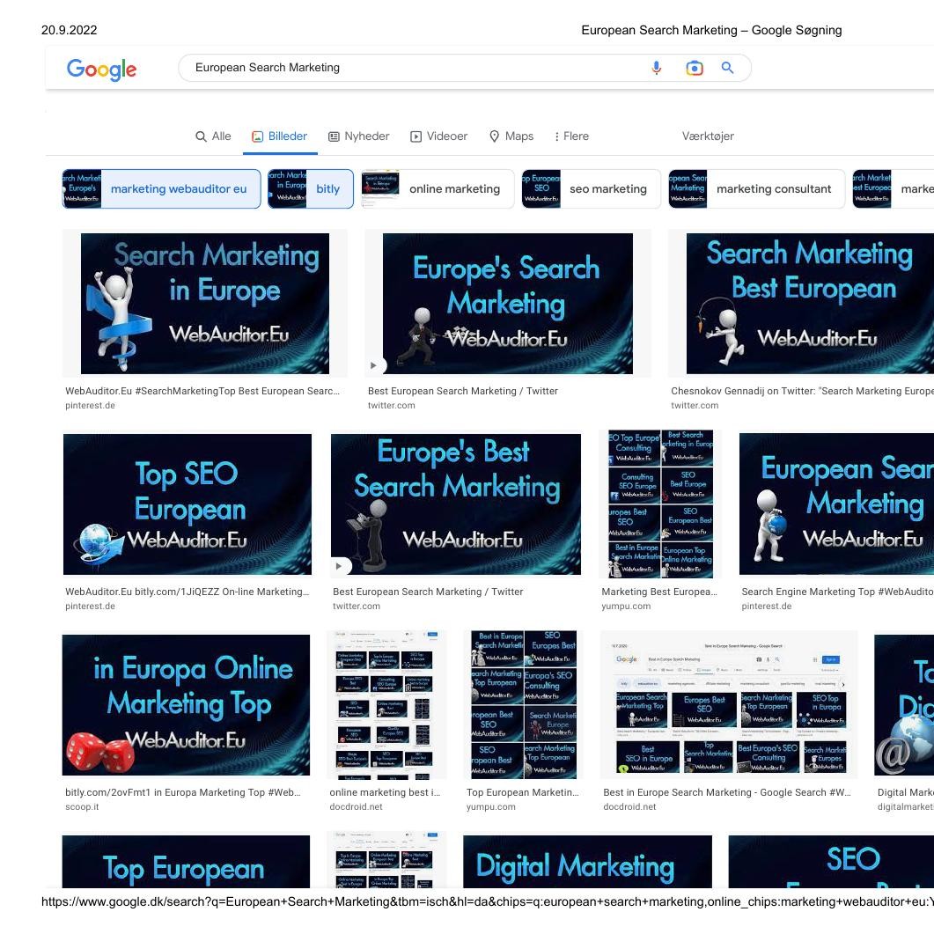Open the Flere menu
Viewport: 934px width, 934px height.
pos(570,136)
